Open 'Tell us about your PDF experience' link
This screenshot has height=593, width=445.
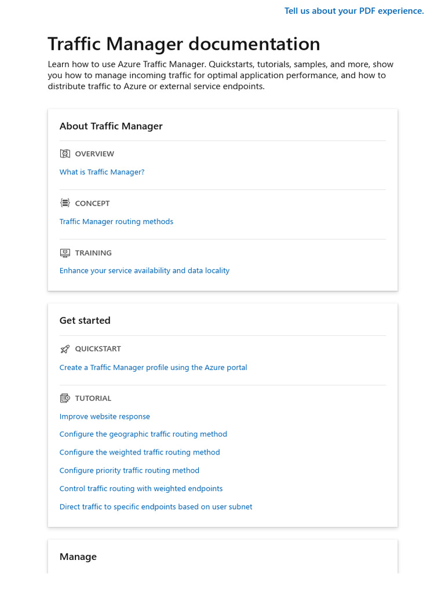pos(354,11)
